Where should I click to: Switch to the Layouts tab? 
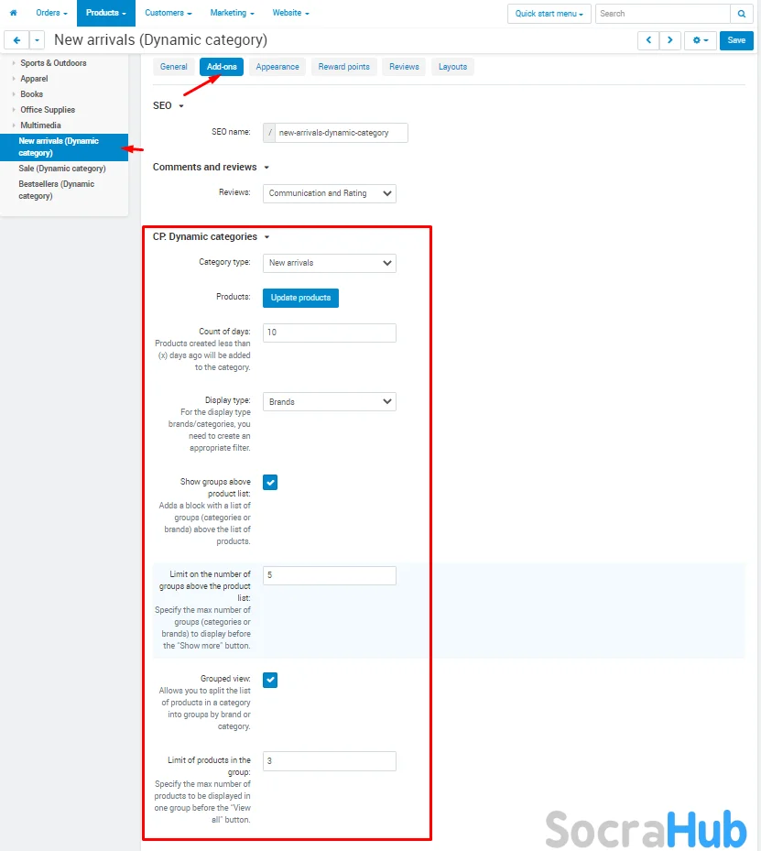click(453, 67)
